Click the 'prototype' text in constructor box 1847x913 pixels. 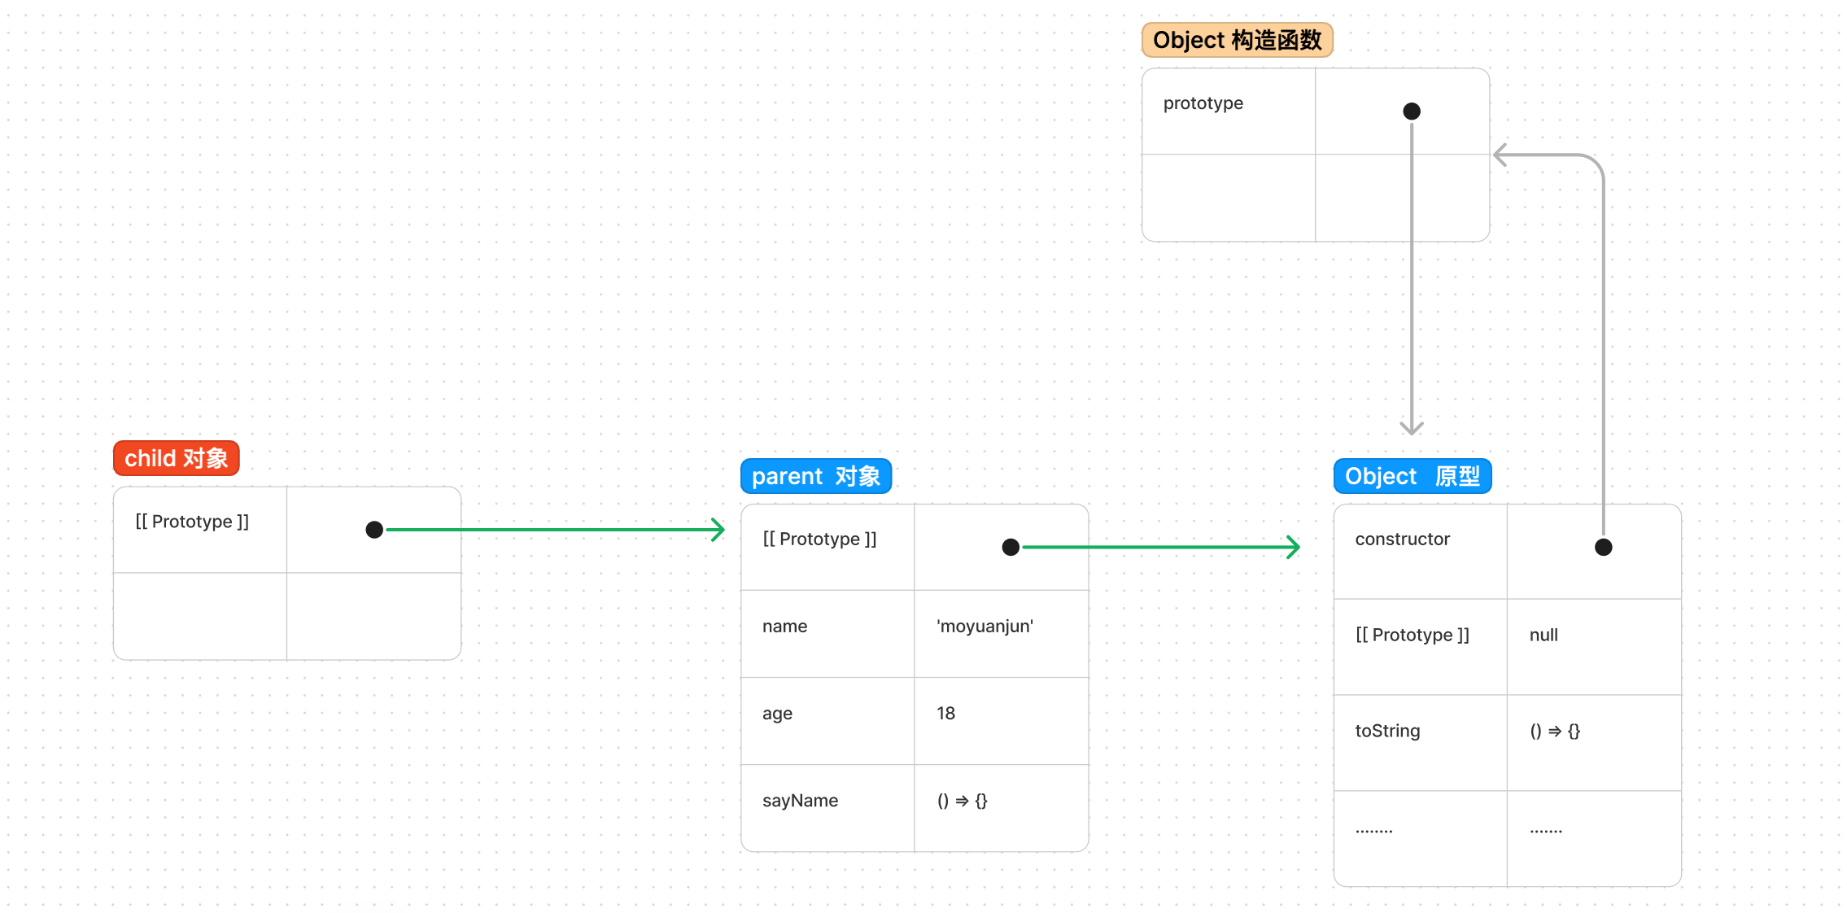(1203, 103)
